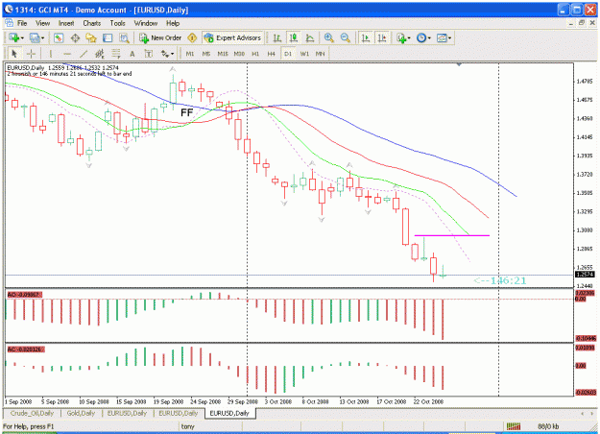Image resolution: width=600 pixels, height=434 pixels.
Task: Open the Tools menu
Action: 117,23
